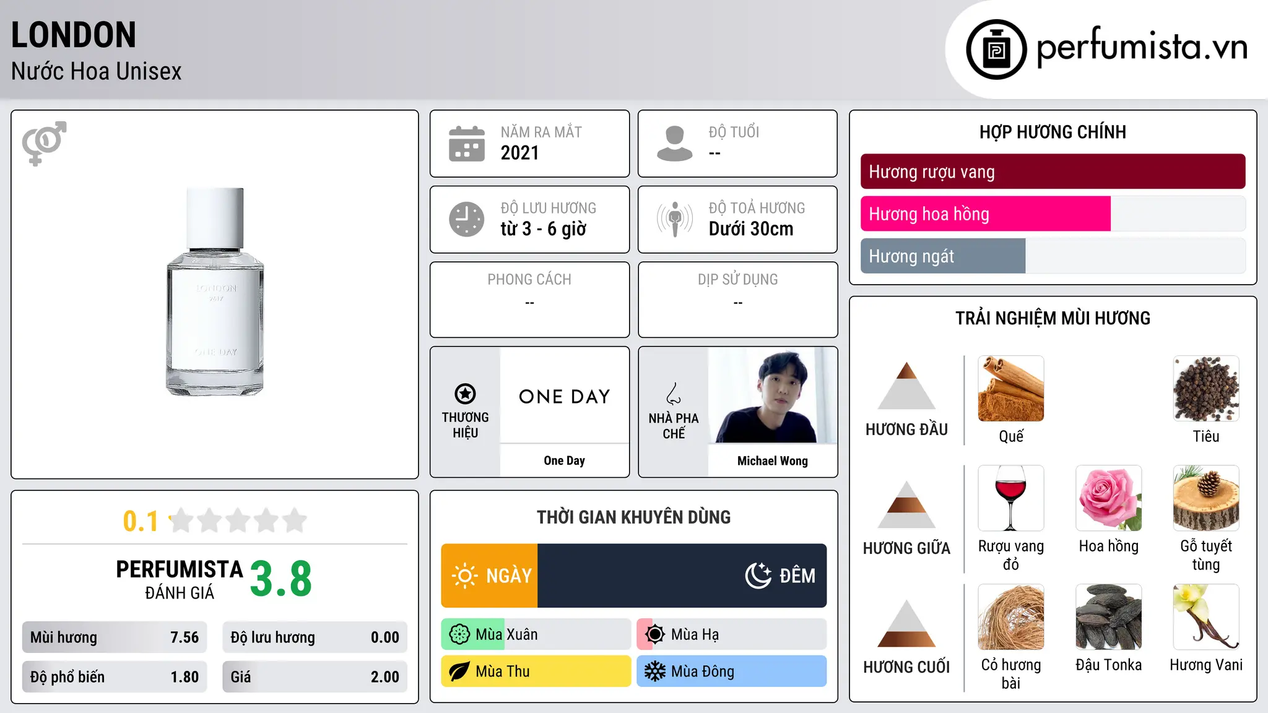Viewport: 1268px width, 713px height.
Task: Click the flower icon for Mùa Xuân
Action: pyautogui.click(x=459, y=634)
